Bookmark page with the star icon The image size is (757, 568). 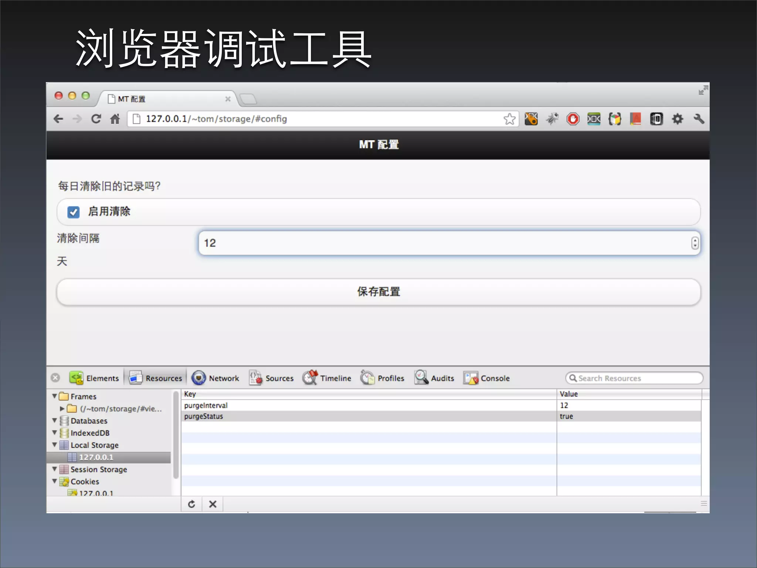(509, 119)
